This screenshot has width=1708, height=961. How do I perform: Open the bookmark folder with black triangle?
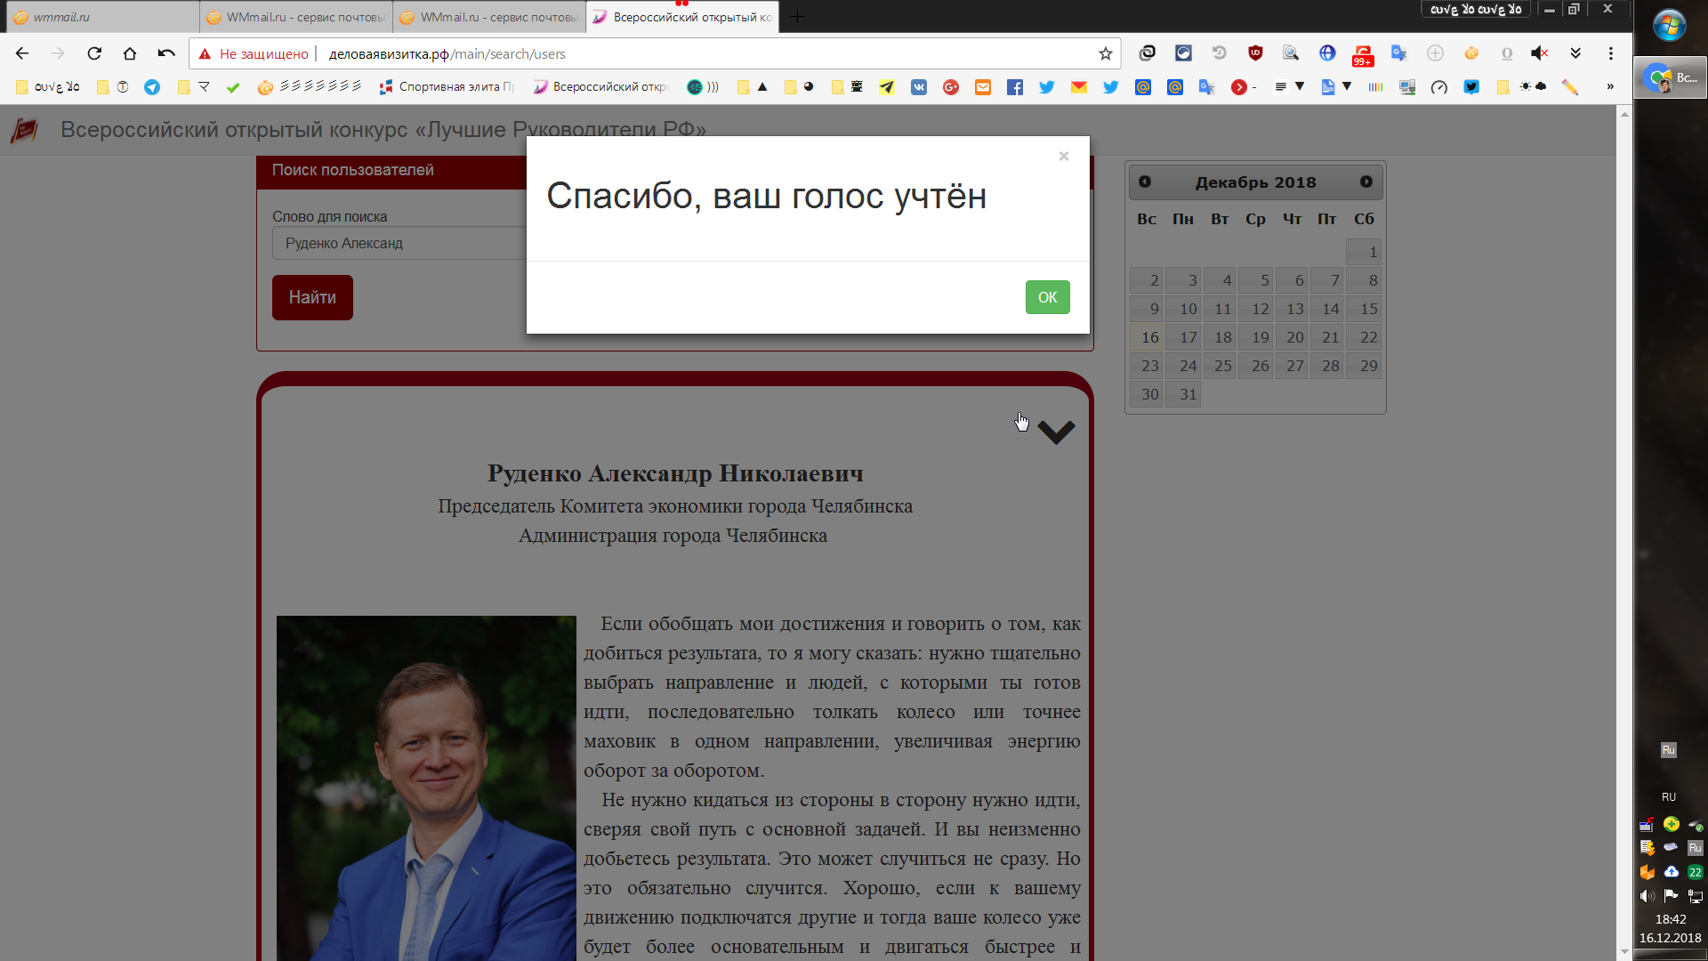click(753, 87)
